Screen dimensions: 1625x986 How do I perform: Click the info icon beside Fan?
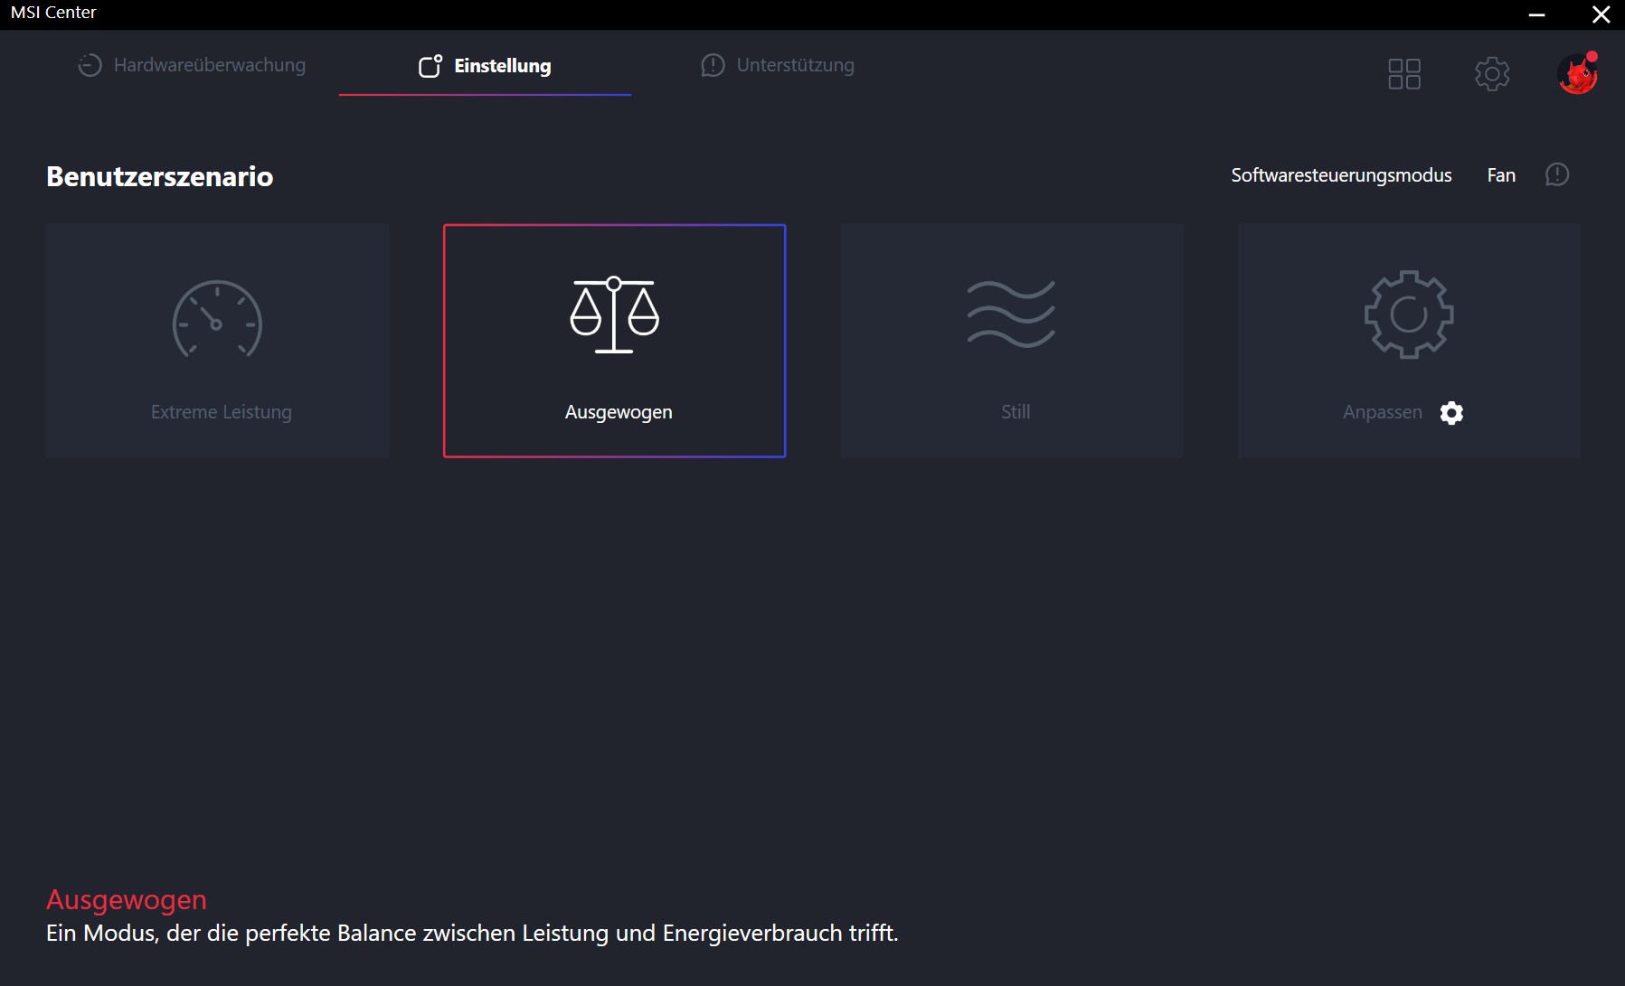click(1557, 174)
